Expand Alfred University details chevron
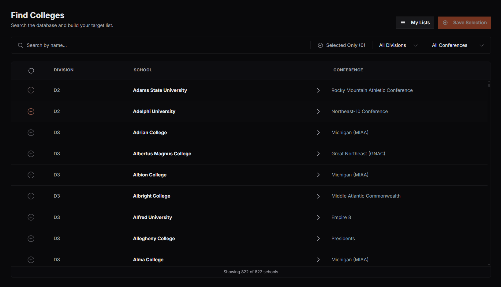Viewport: 501px width, 287px height. [x=318, y=217]
